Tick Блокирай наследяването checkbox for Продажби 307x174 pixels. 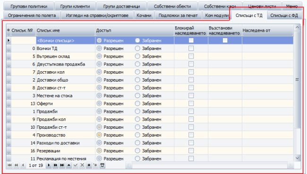pyautogui.click(x=191, y=111)
